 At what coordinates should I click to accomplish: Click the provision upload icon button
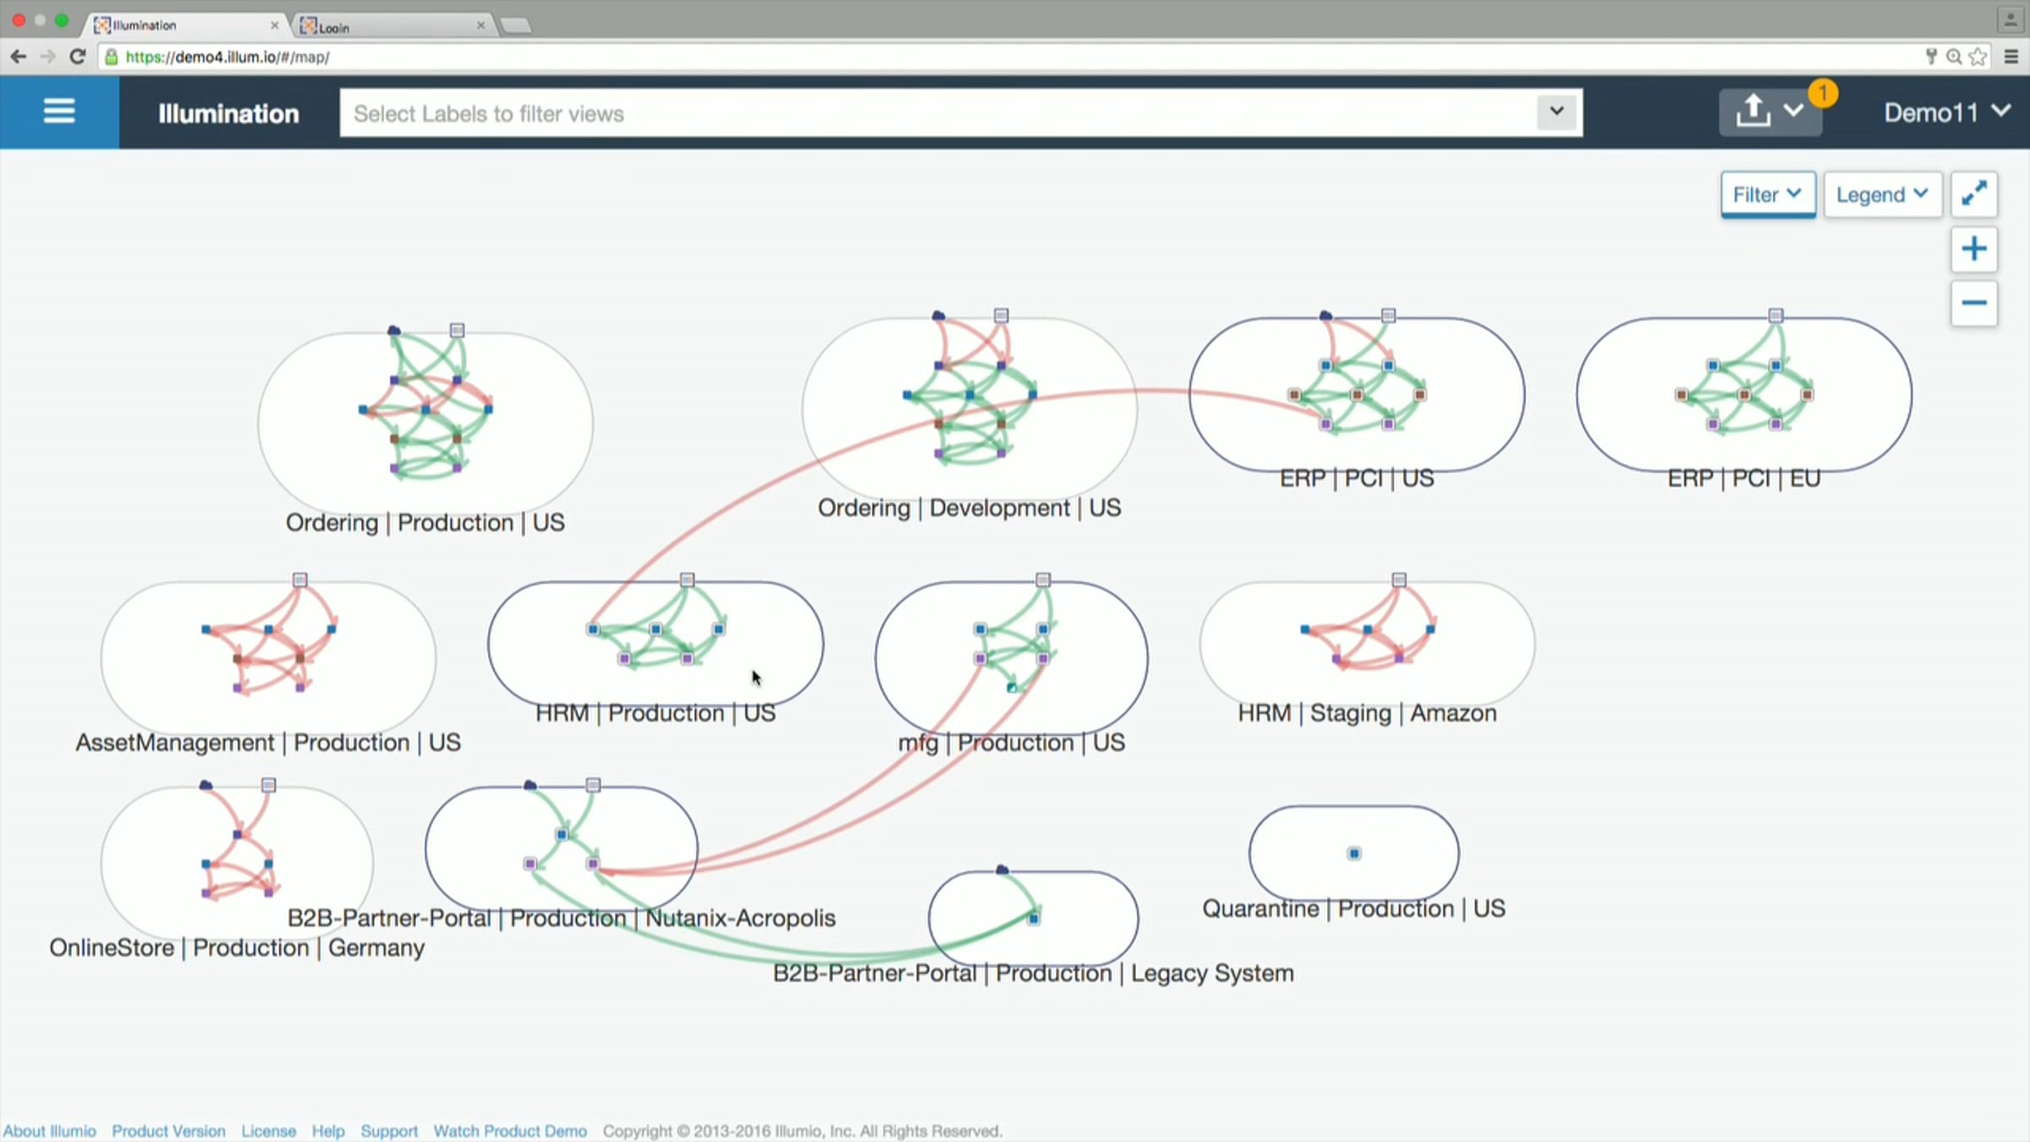1753,112
